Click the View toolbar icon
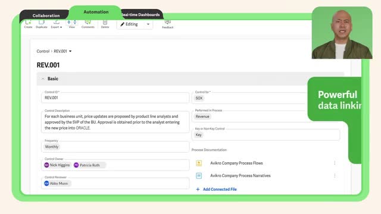381x214 pixels. pyautogui.click(x=71, y=24)
